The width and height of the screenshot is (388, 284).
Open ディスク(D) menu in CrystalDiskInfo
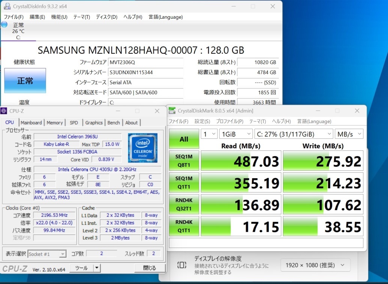click(106, 17)
